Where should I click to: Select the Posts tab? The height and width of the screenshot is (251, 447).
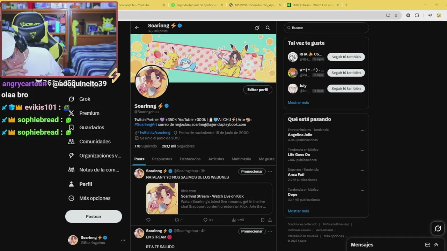tap(139, 159)
